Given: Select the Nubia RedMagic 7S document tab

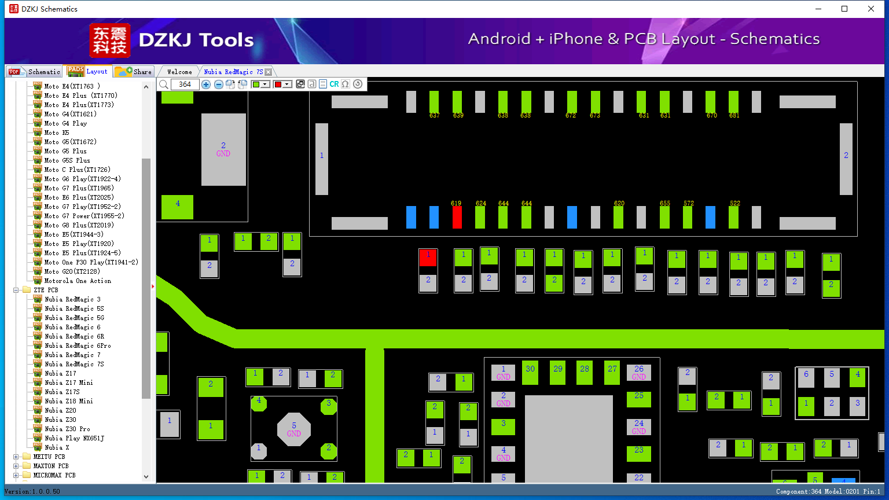Looking at the screenshot, I should (x=233, y=72).
